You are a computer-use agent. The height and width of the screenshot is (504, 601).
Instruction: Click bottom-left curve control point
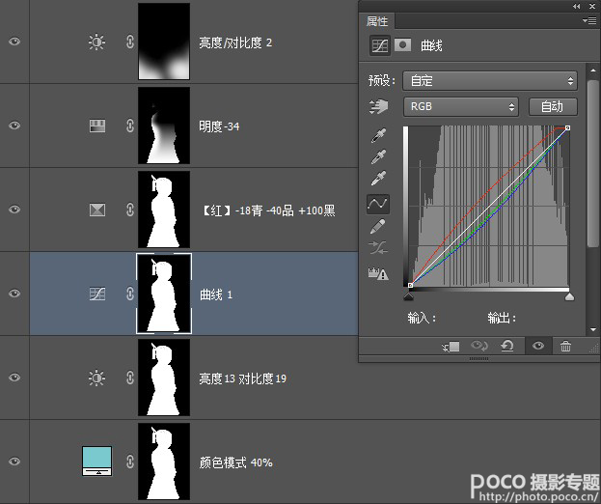(410, 285)
